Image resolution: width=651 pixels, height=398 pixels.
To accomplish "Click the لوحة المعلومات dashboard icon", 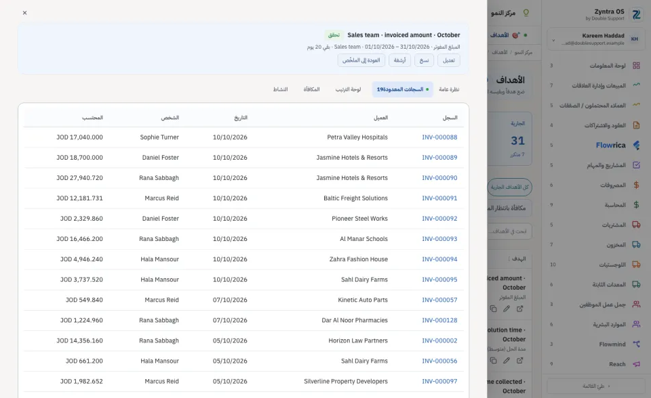I will 636,66.
